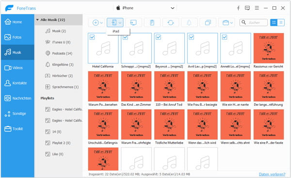
Task: Open first Eagles - Hotel California playlist
Action: point(64,109)
